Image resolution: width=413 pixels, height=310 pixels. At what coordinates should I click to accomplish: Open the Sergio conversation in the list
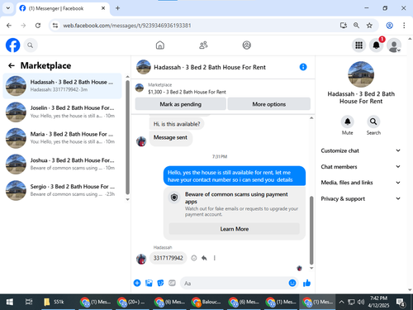(x=62, y=190)
